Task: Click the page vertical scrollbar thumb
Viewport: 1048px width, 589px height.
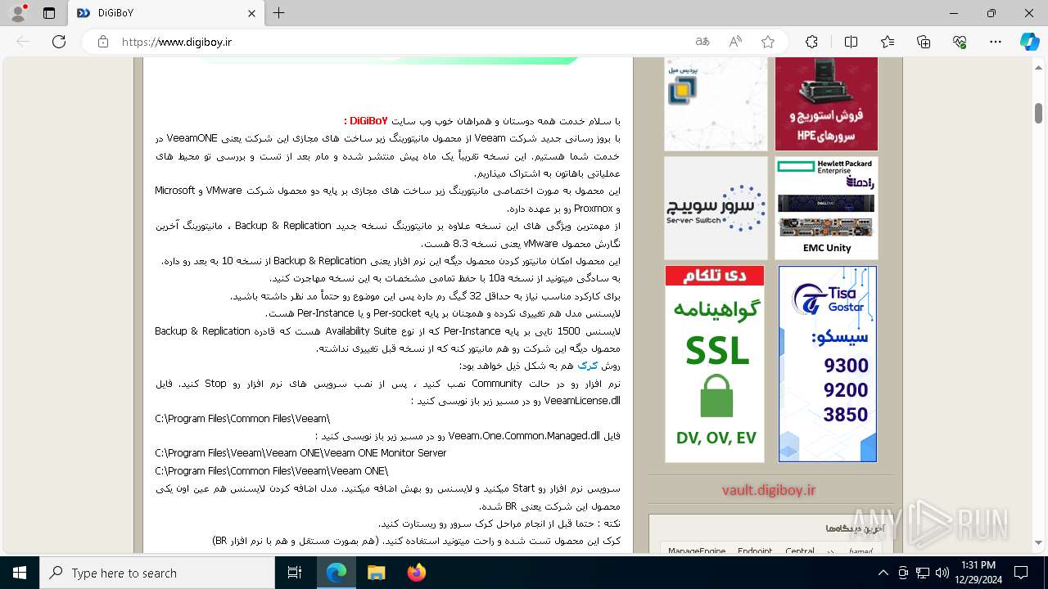Action: 1039,112
